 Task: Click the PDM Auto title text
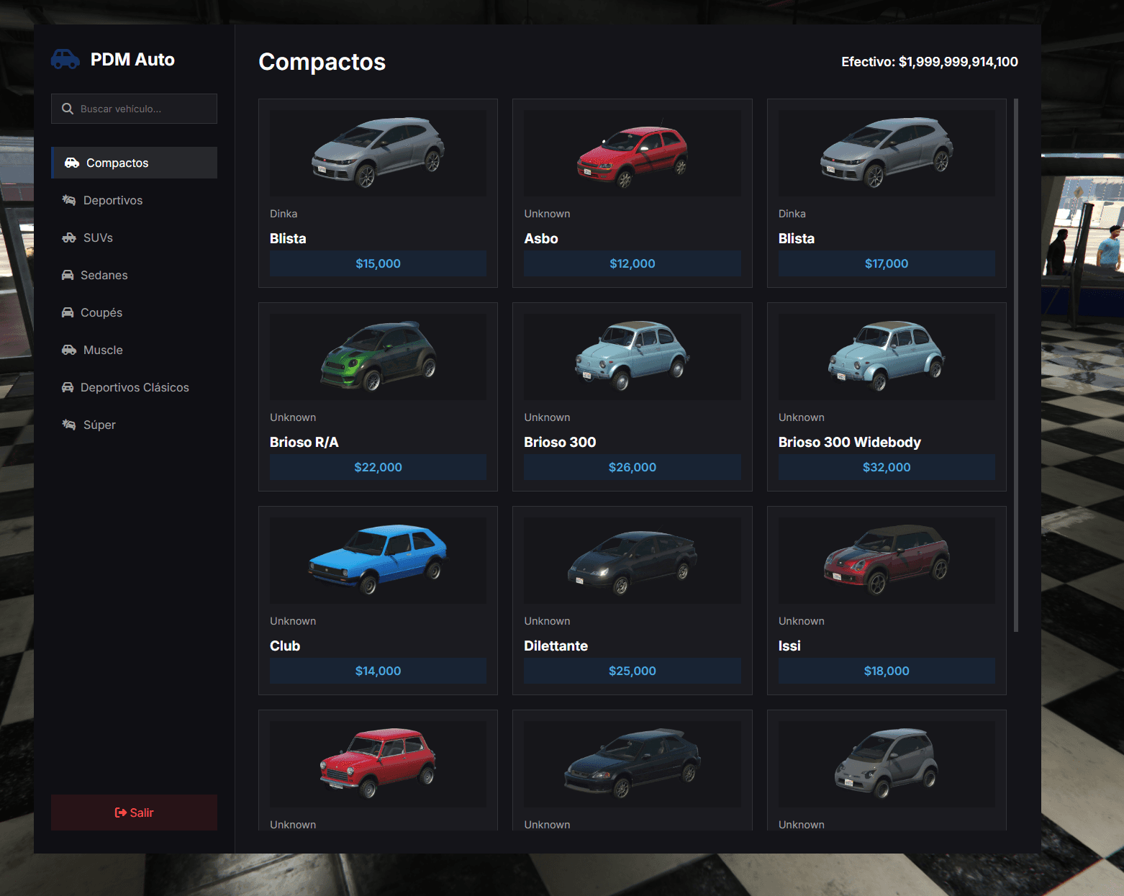click(x=132, y=60)
